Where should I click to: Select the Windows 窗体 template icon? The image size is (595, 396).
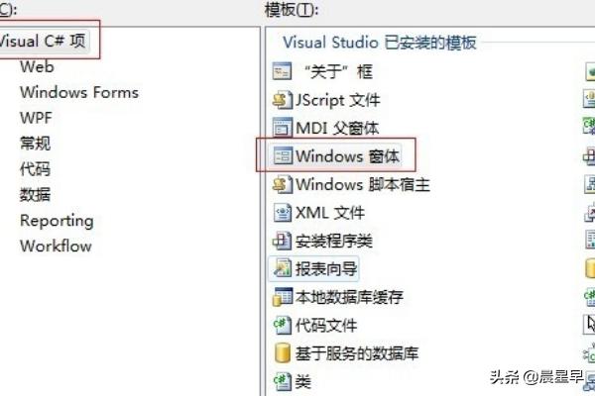pyautogui.click(x=283, y=155)
